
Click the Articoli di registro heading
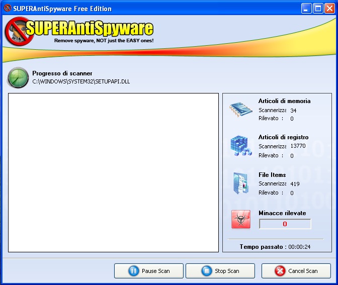pyautogui.click(x=283, y=137)
